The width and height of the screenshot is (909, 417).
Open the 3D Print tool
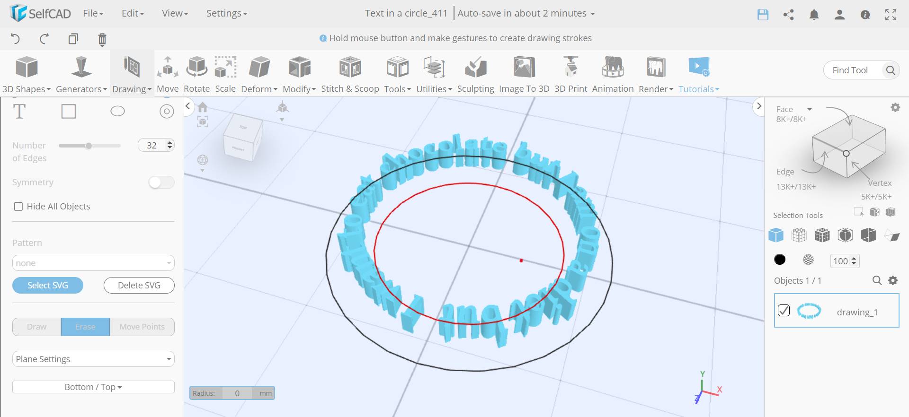[x=570, y=68]
